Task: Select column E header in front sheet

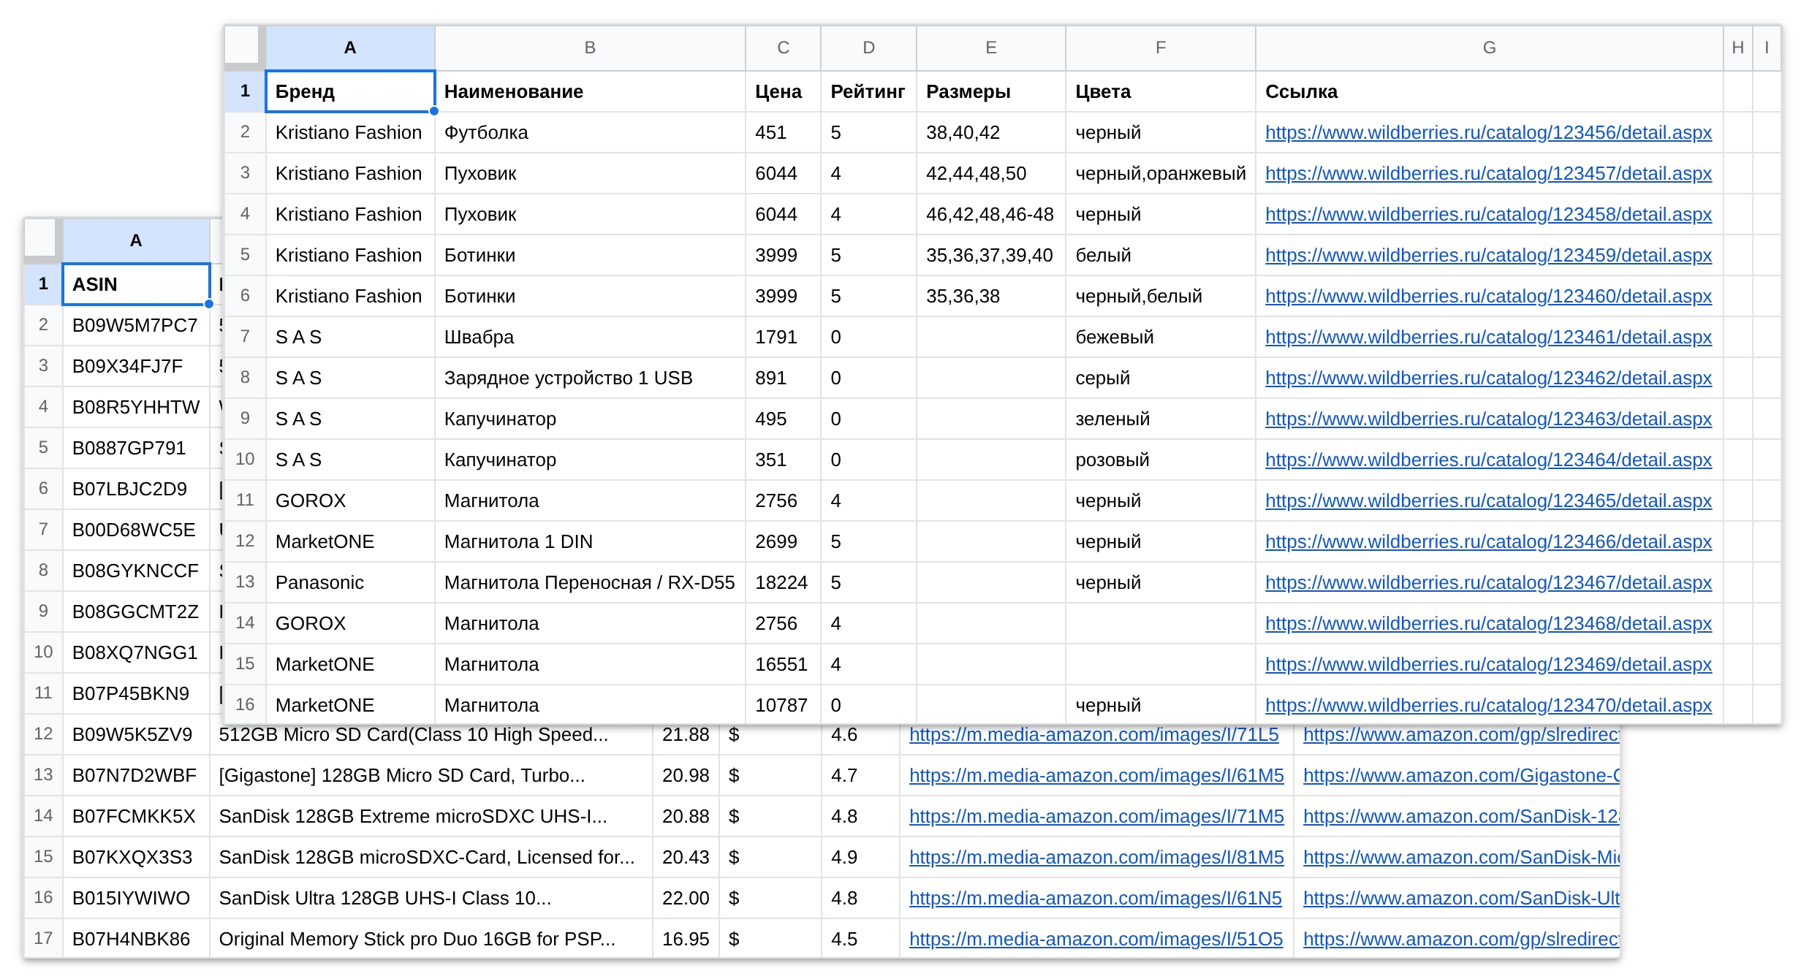Action: 990,48
